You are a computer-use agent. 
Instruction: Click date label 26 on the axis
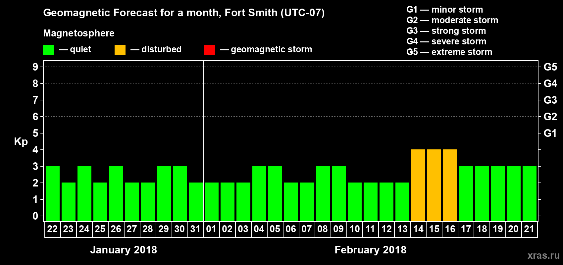[116, 229]
